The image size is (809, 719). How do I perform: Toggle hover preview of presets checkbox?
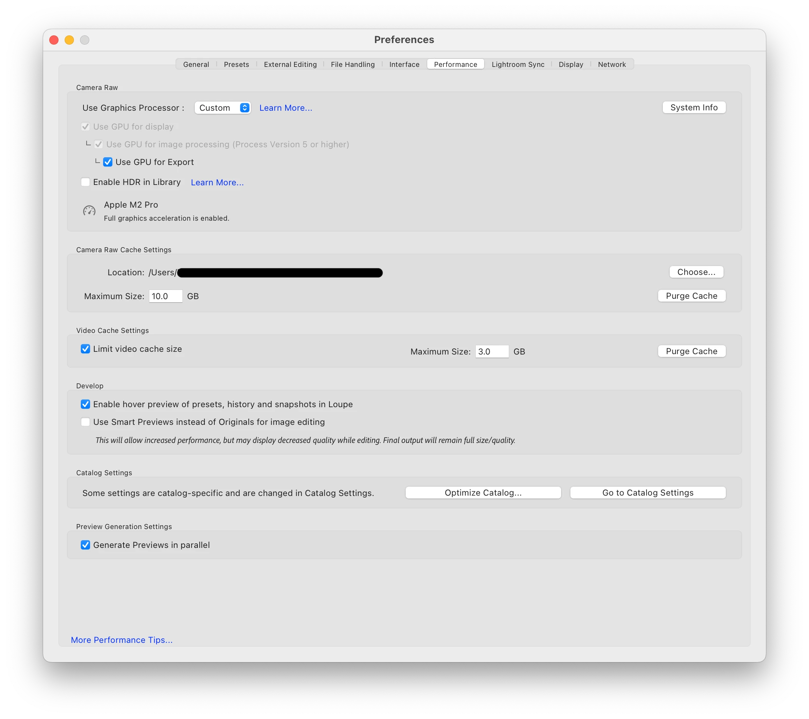pyautogui.click(x=85, y=404)
